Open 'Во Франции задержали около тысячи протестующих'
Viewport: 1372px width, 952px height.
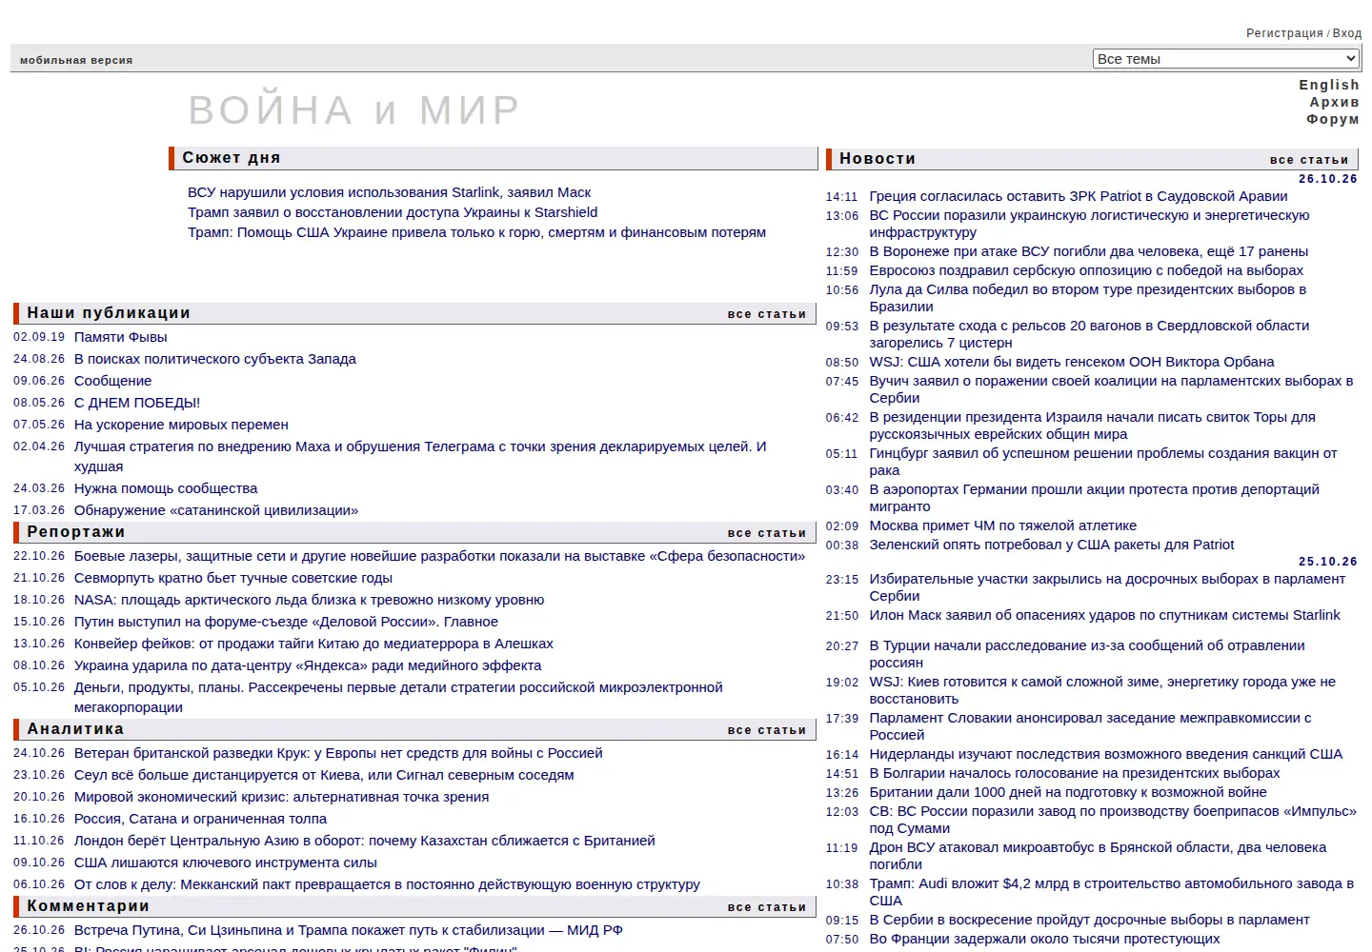click(1044, 939)
